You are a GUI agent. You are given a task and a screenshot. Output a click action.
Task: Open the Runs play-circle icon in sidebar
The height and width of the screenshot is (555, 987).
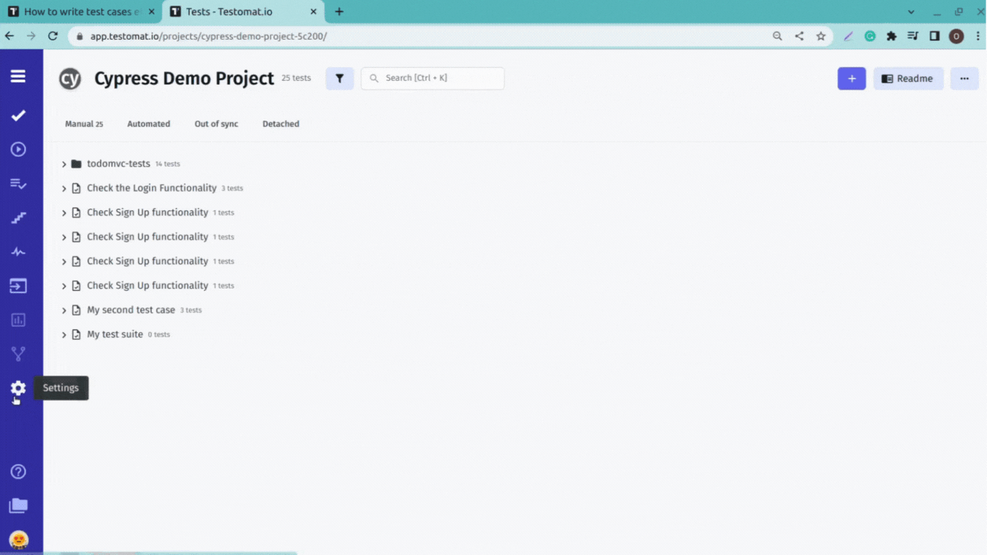[17, 149]
